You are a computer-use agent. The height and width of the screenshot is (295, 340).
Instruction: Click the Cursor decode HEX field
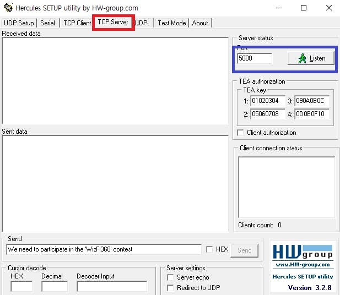[x=21, y=286]
